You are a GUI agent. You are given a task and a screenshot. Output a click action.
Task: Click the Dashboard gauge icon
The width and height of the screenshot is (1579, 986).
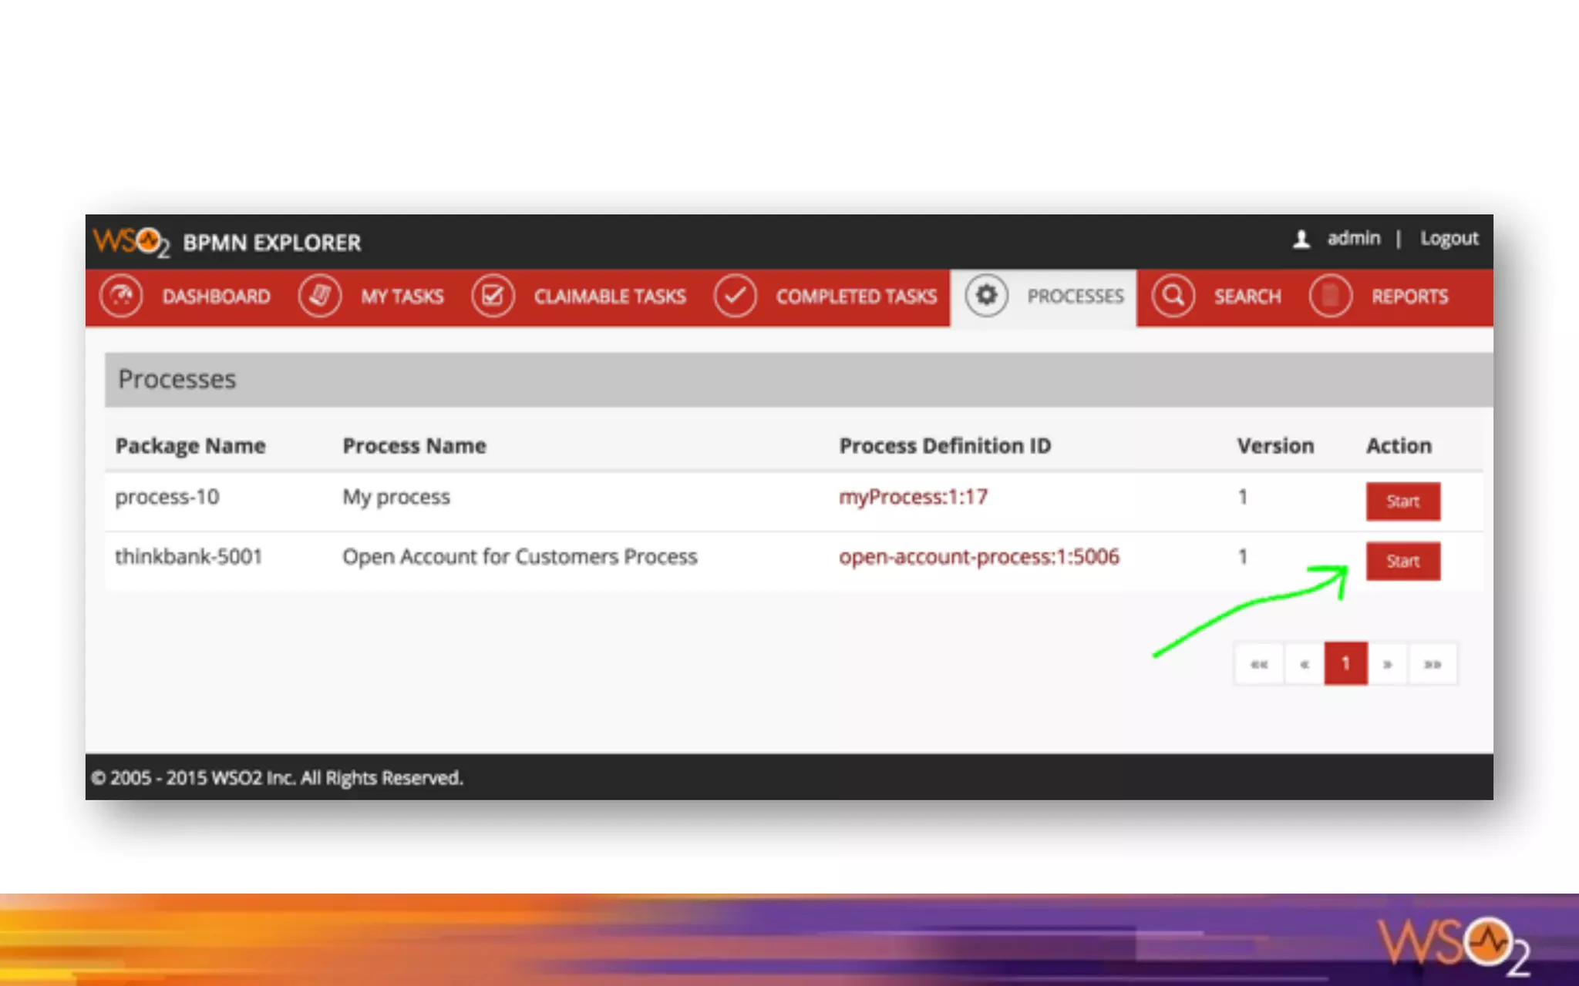click(x=121, y=297)
